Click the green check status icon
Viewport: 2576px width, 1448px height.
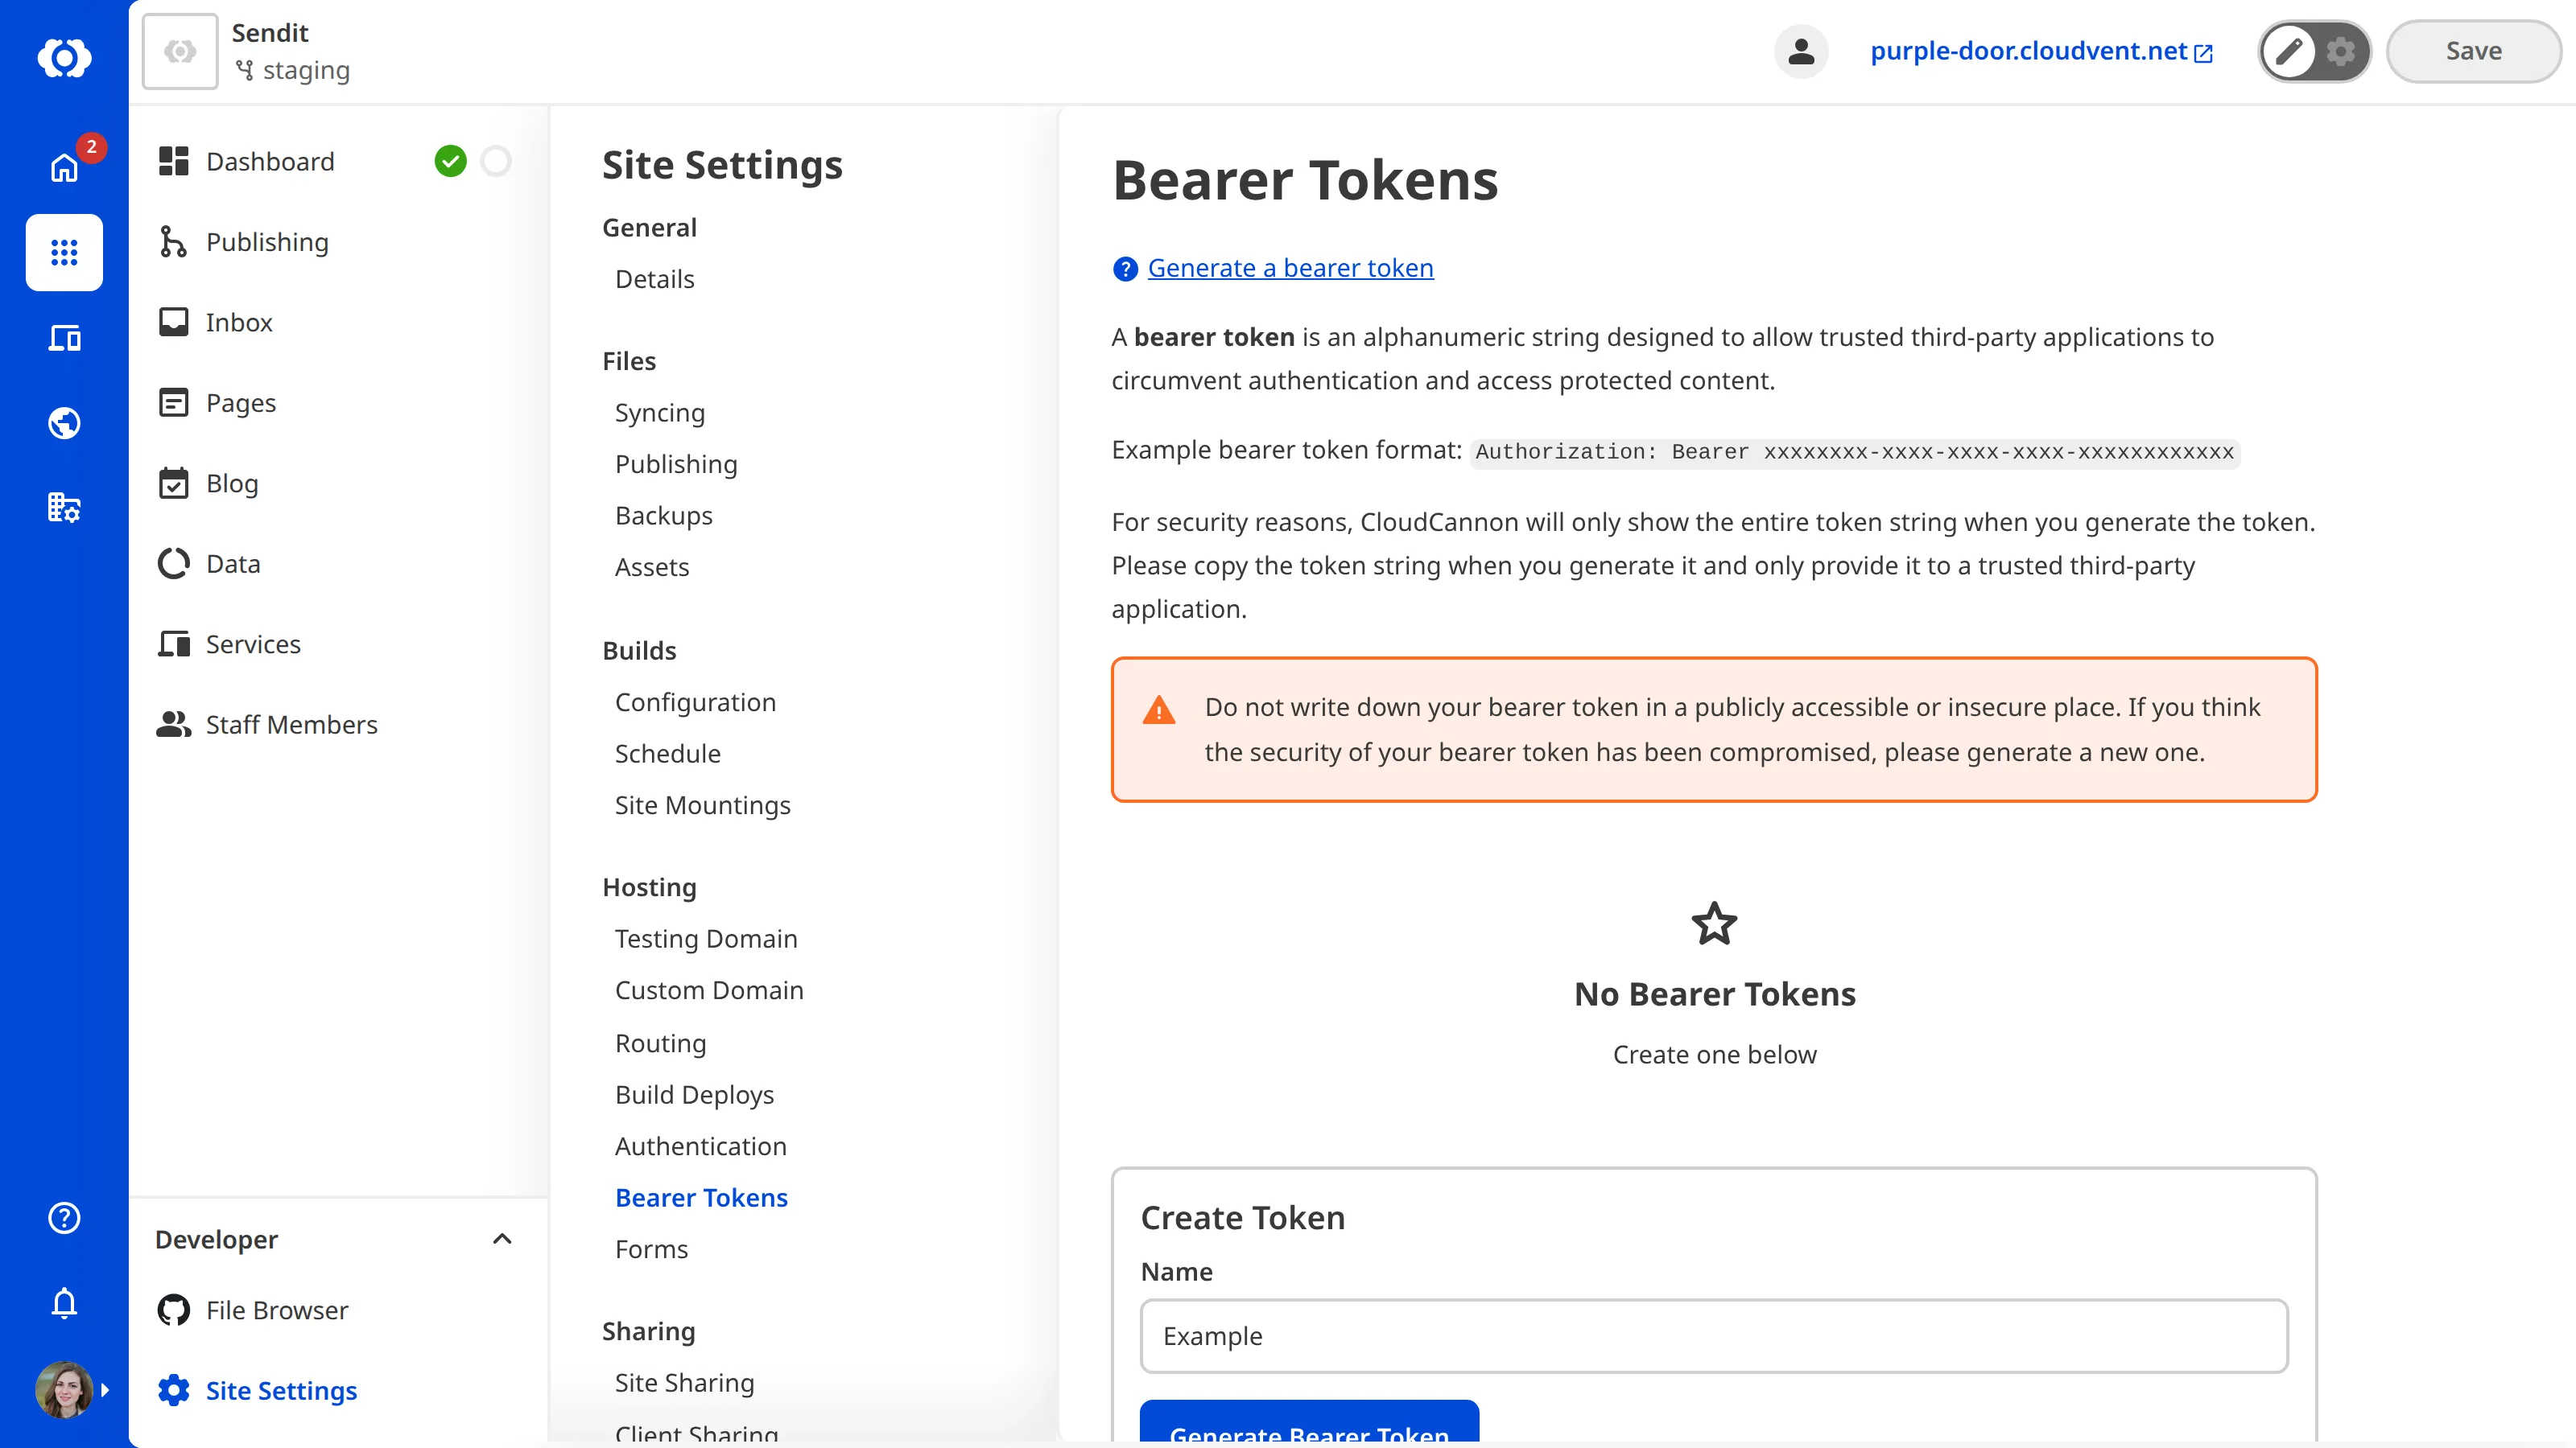point(450,161)
